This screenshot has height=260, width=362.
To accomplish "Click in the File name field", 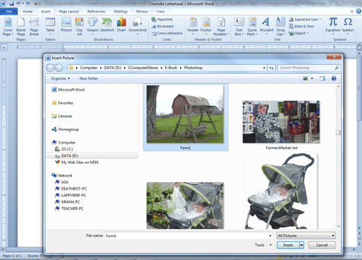I will point(187,236).
